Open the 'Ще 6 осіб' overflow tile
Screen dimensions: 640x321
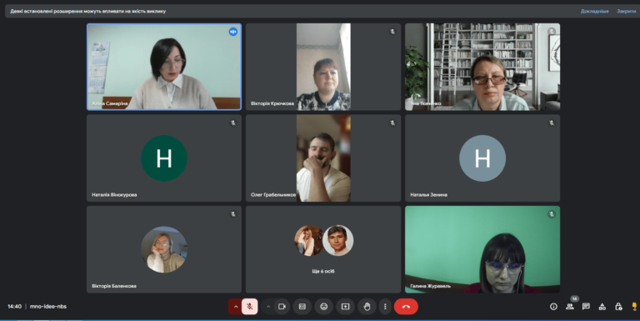[x=323, y=249]
